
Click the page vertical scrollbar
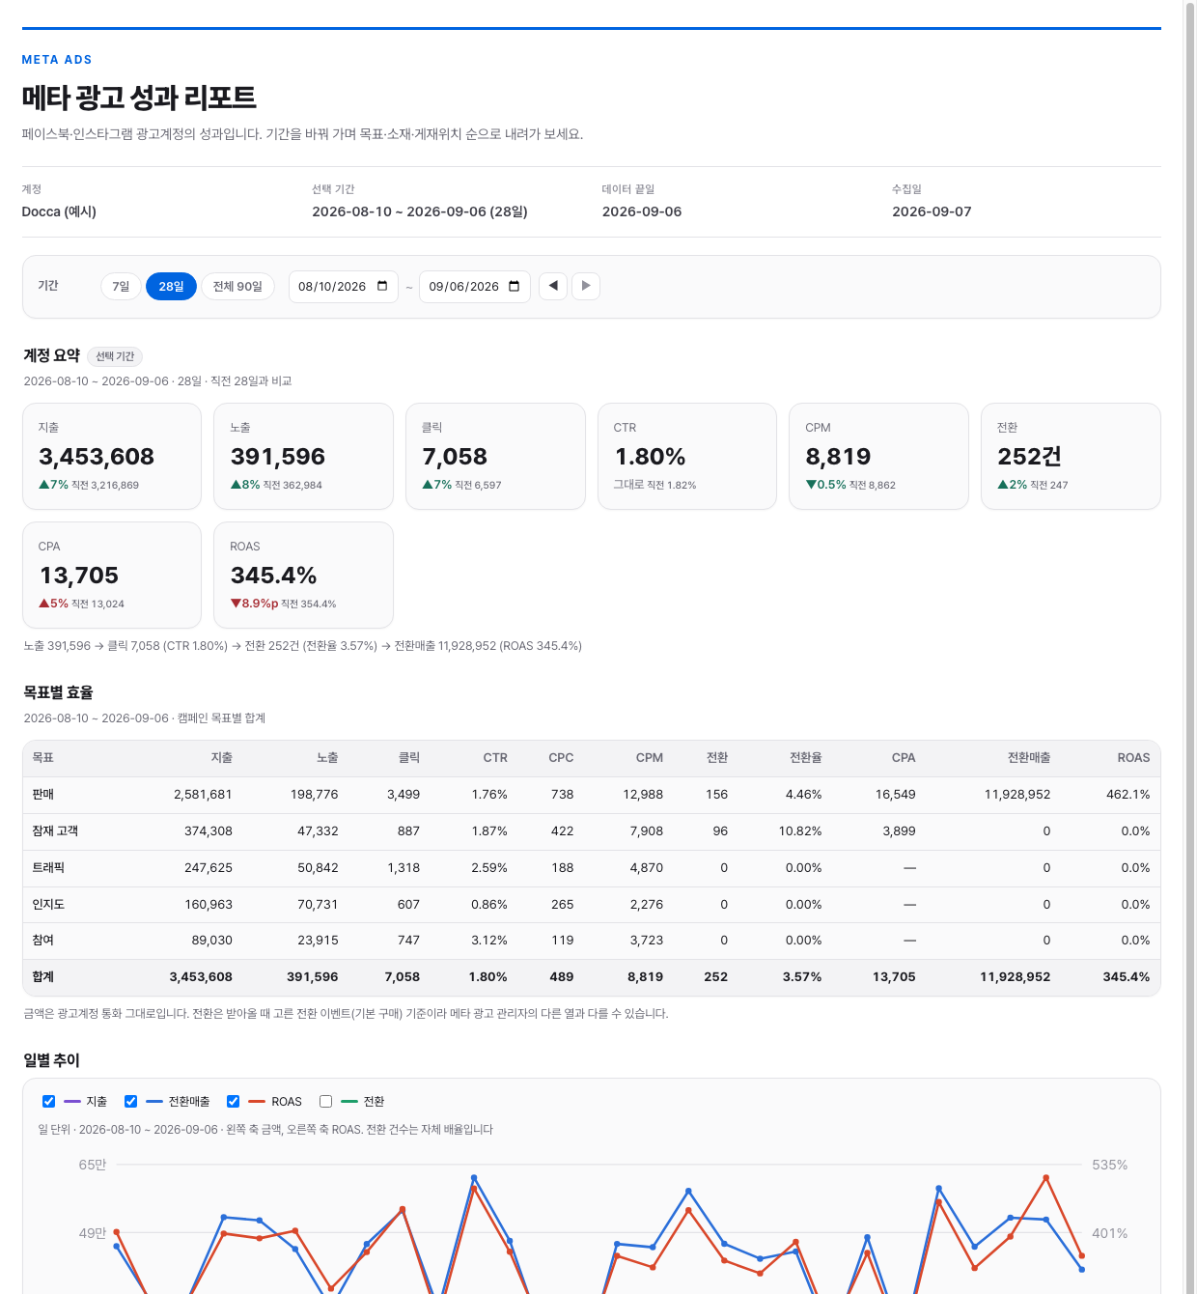[x=1190, y=647]
